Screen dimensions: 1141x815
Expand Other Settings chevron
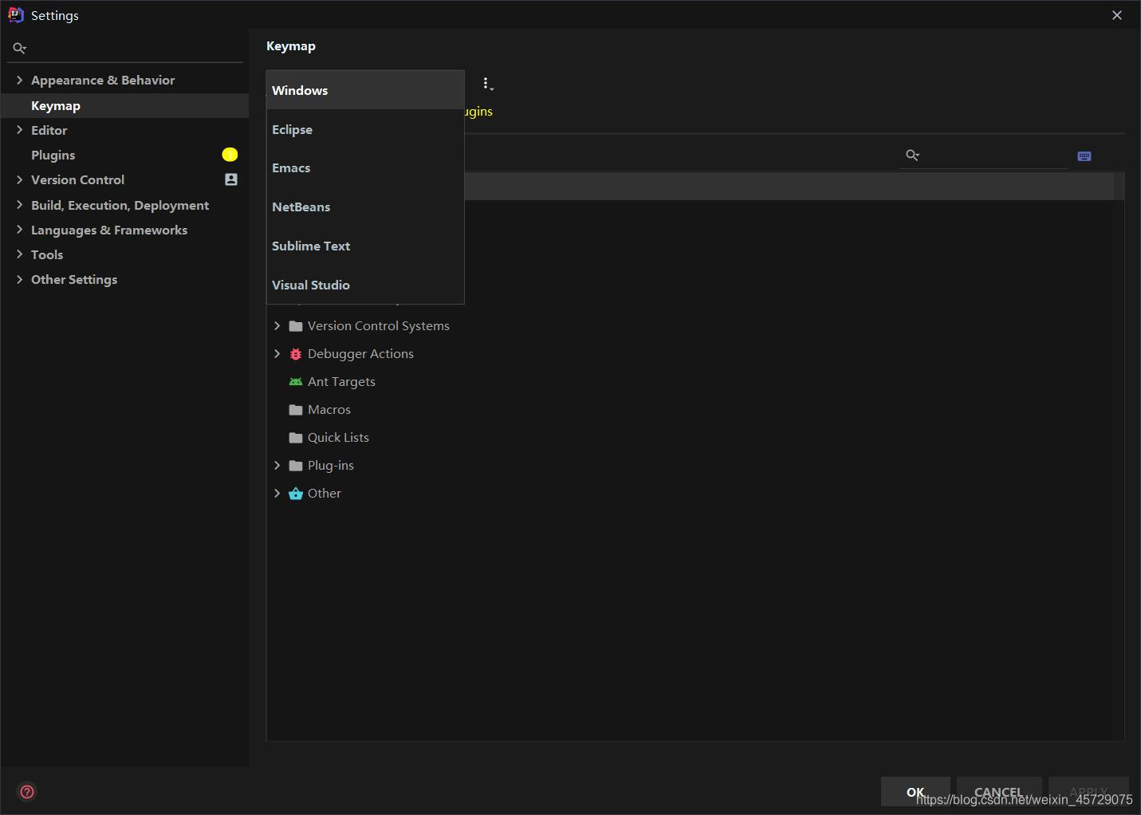click(x=19, y=279)
